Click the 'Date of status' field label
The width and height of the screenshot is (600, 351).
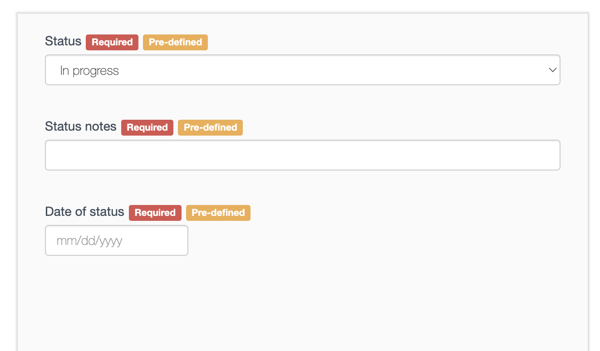pyautogui.click(x=84, y=212)
